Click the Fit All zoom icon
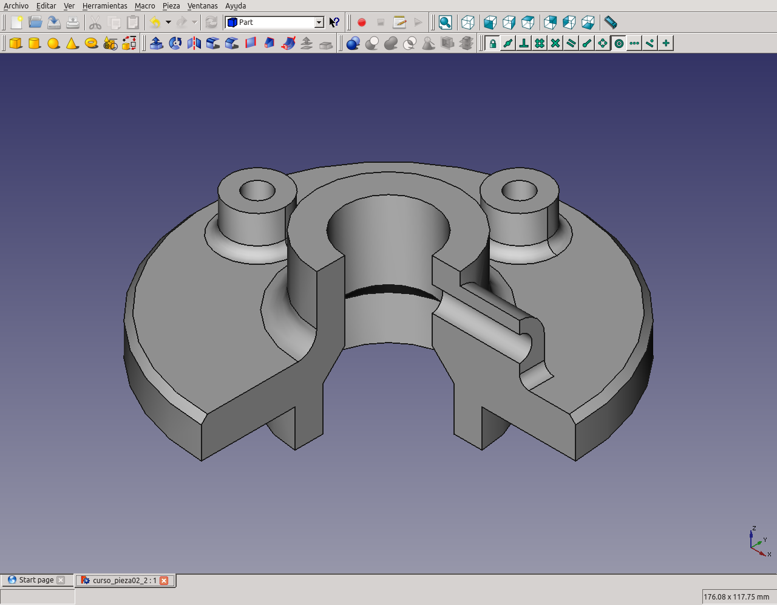The width and height of the screenshot is (777, 605). pyautogui.click(x=445, y=22)
